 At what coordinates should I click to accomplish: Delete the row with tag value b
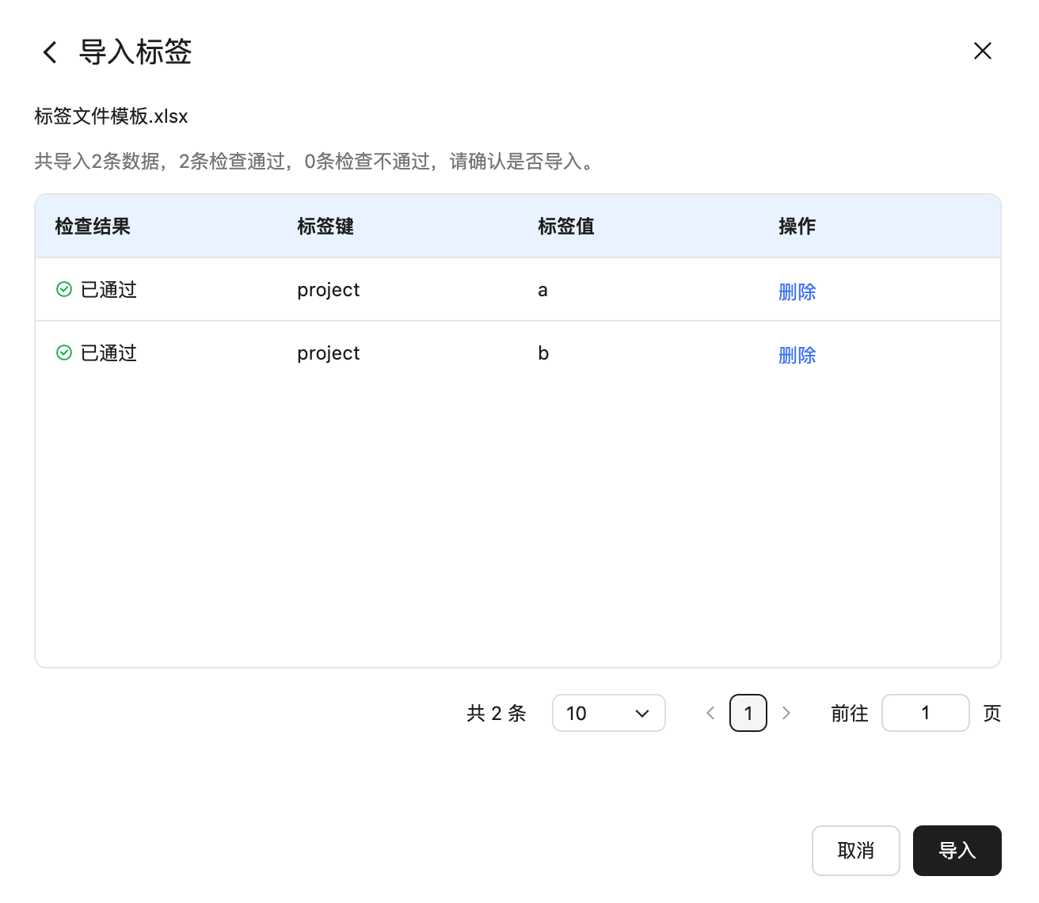tap(797, 355)
